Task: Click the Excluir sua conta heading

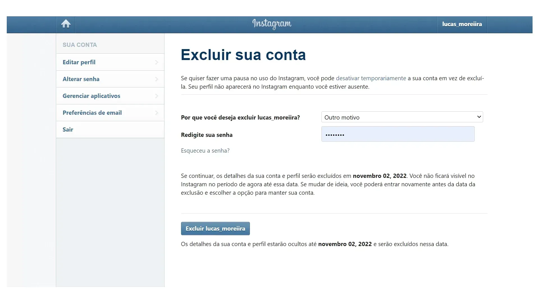Action: 243,54
